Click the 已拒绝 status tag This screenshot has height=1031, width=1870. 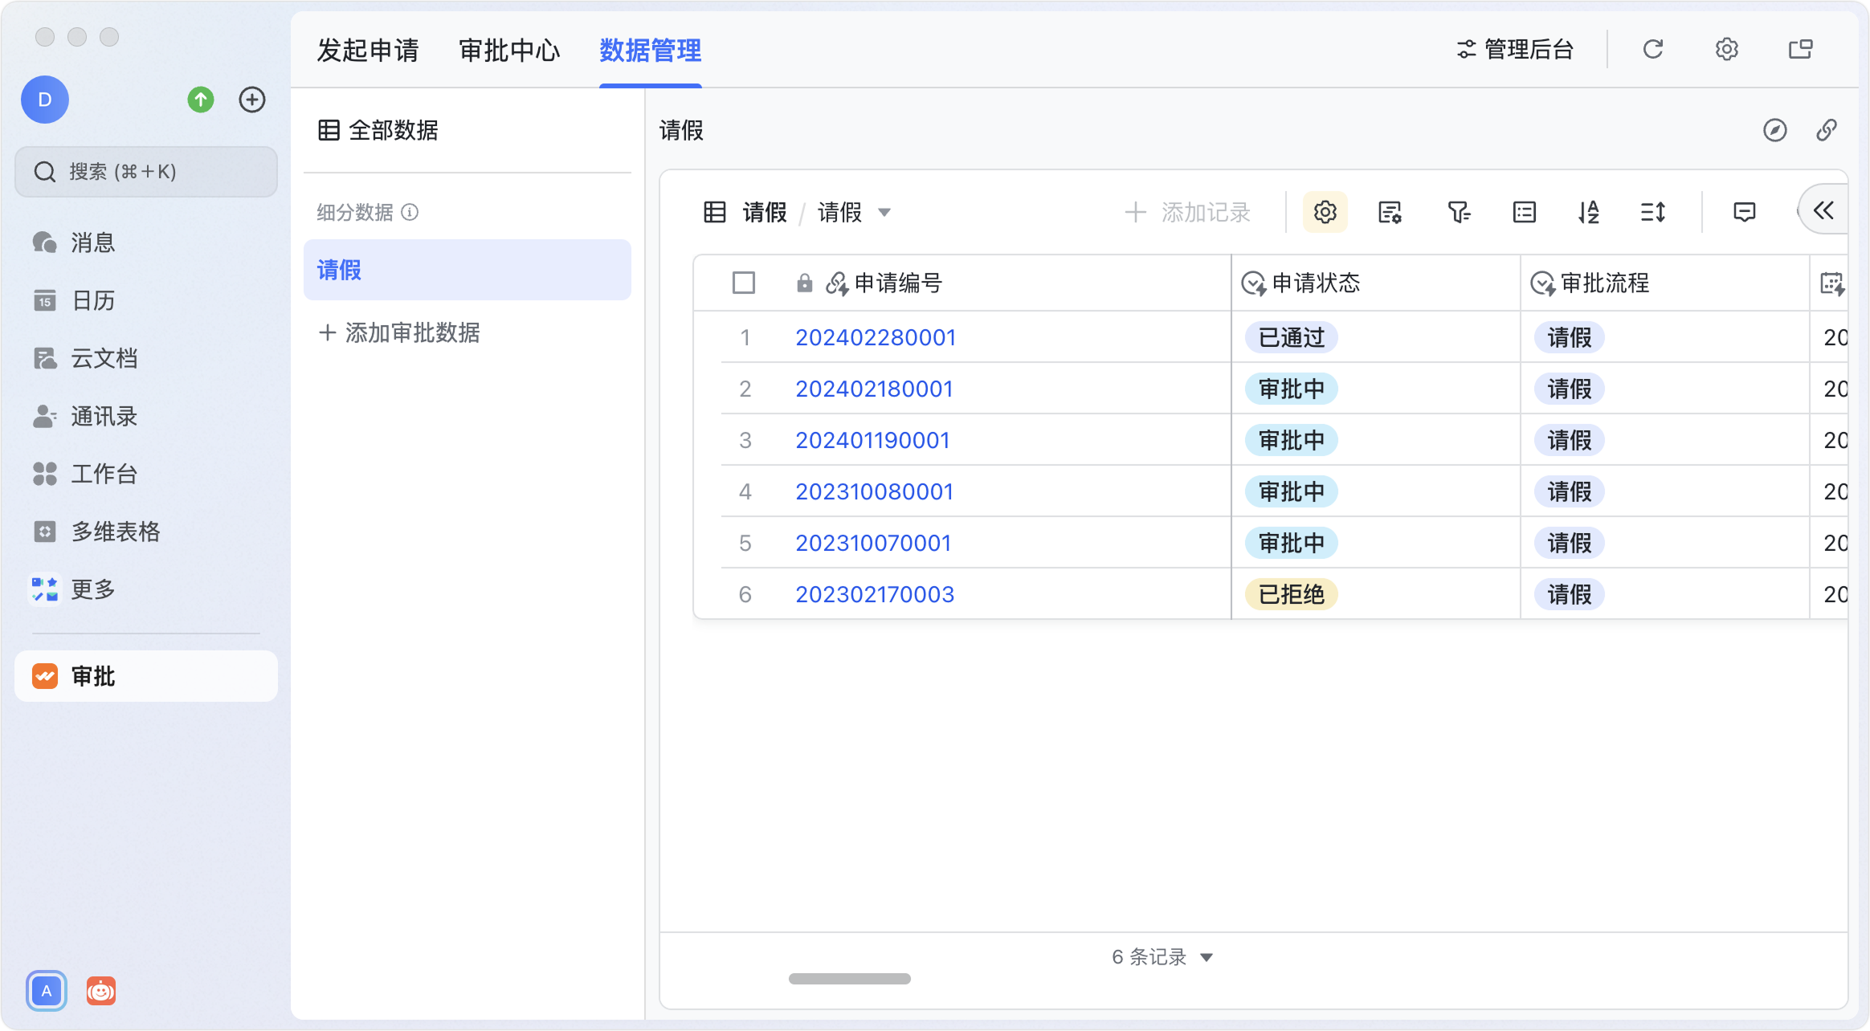click(1292, 594)
